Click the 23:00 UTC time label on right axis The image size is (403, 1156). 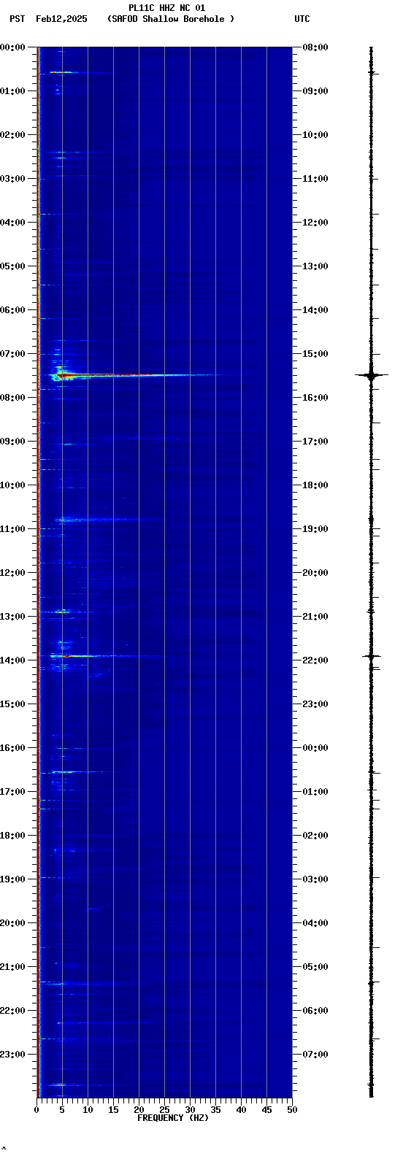click(x=315, y=704)
